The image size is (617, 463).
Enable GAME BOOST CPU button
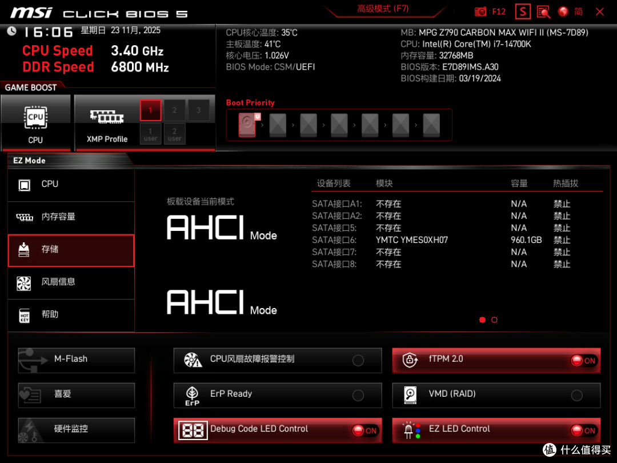(x=36, y=122)
